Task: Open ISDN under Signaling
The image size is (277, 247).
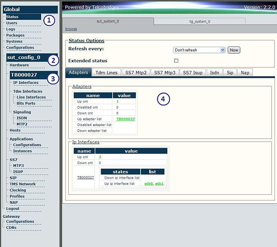Action: (22, 118)
